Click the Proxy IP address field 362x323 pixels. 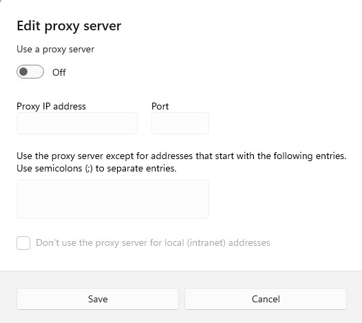click(x=77, y=123)
